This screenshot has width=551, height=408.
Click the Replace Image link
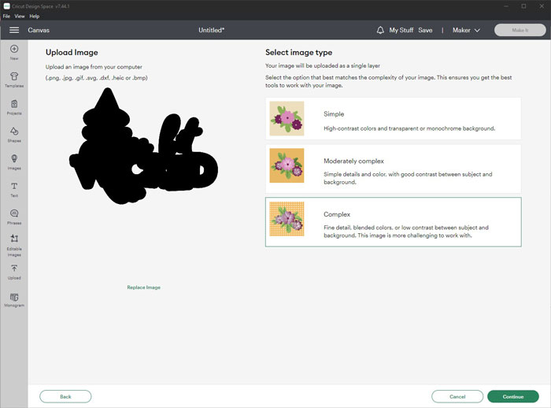pyautogui.click(x=144, y=287)
